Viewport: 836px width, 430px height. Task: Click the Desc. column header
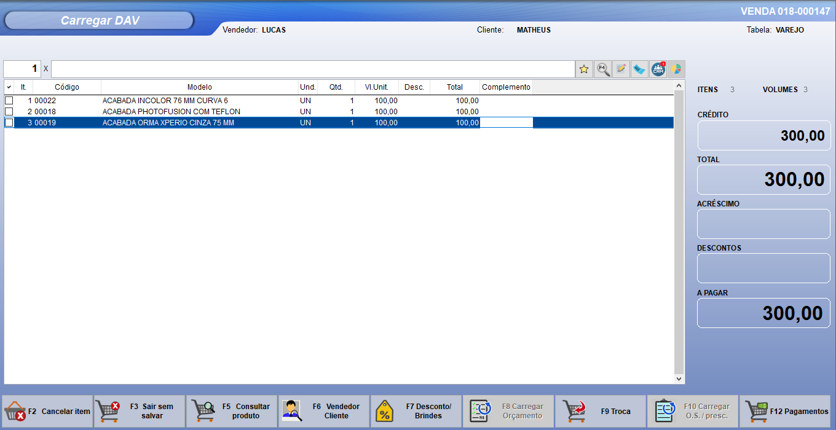pos(414,87)
